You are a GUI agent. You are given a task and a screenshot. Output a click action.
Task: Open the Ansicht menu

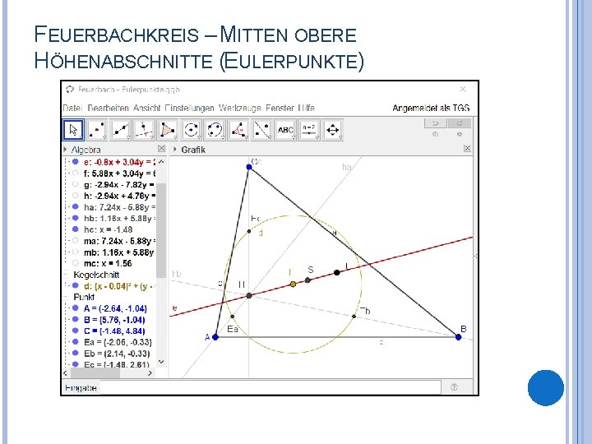pyautogui.click(x=147, y=108)
